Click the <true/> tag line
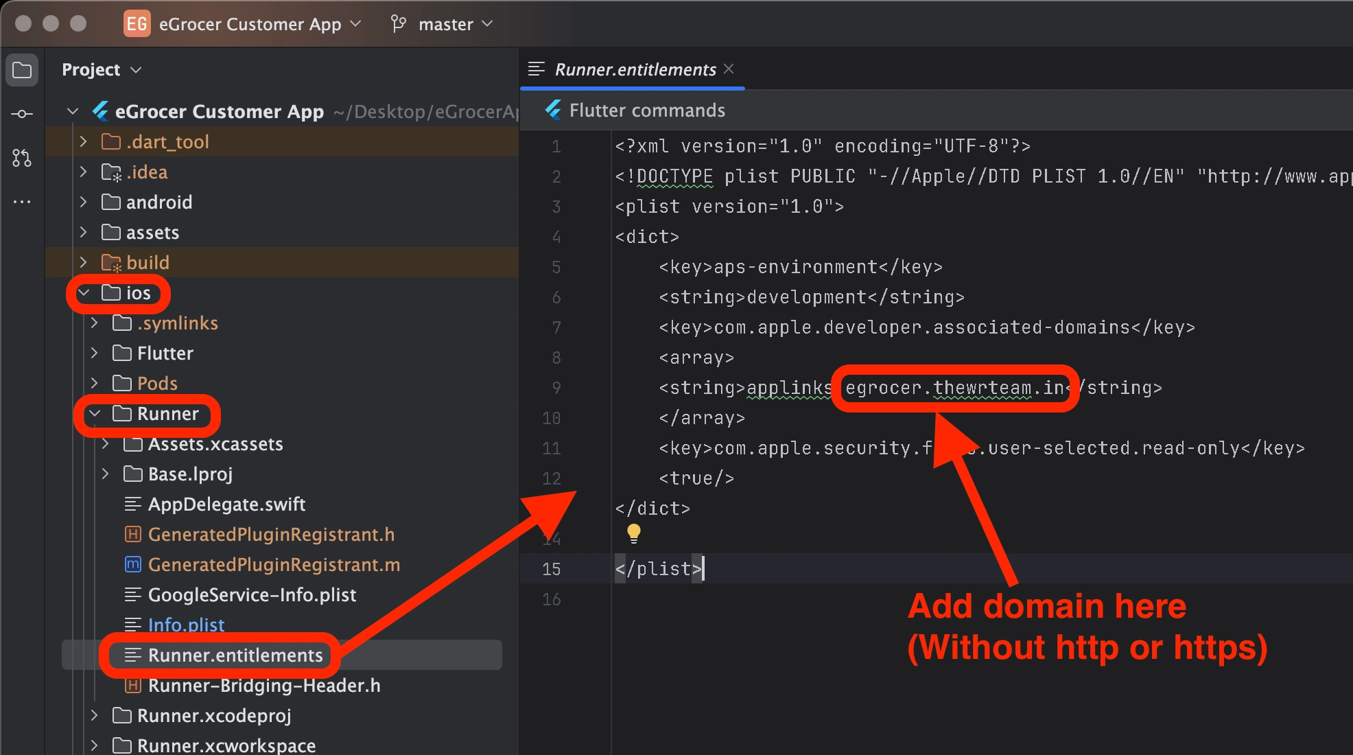 696,478
